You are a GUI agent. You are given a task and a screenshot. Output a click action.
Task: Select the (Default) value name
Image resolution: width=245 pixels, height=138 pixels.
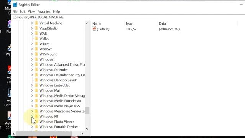(103, 29)
